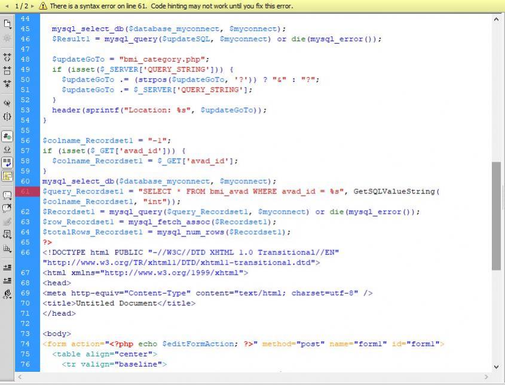Click the Collapse Full Tag icon
Screen dimensions: 505x385
(x=7, y=57)
